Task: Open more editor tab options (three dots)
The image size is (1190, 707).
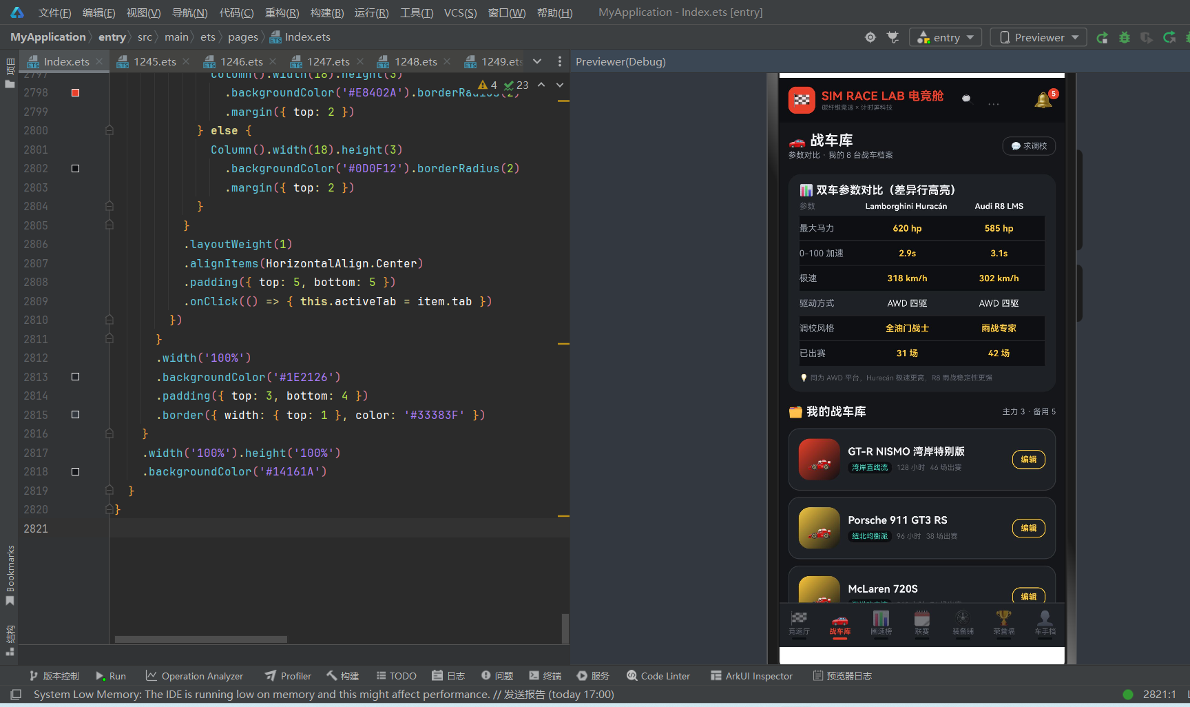Action: pyautogui.click(x=560, y=61)
